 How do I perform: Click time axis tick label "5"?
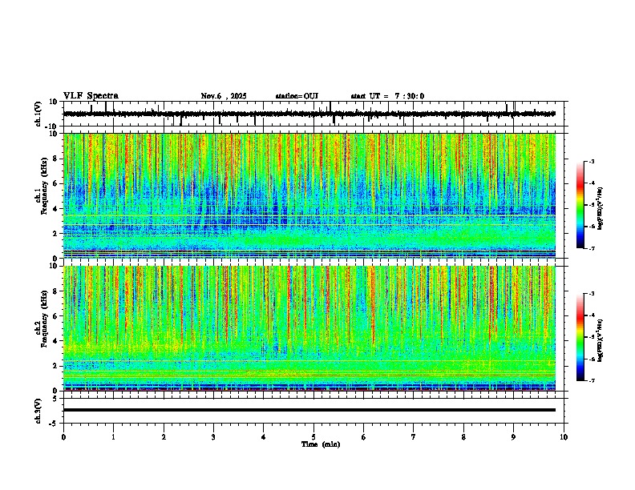(313, 437)
